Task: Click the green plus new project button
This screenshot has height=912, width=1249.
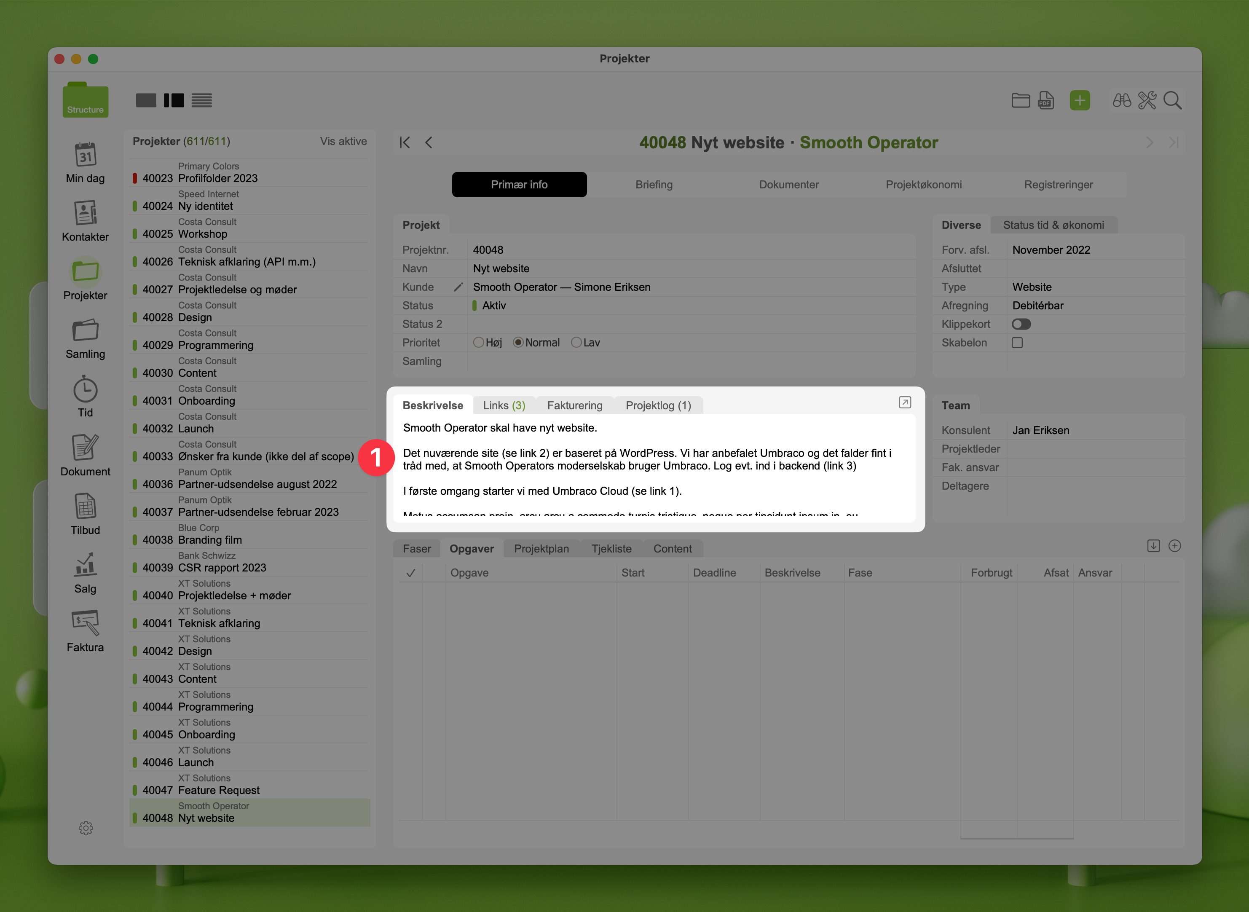Action: pyautogui.click(x=1079, y=100)
